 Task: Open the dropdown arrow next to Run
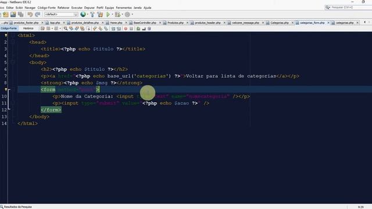tap(112, 15)
